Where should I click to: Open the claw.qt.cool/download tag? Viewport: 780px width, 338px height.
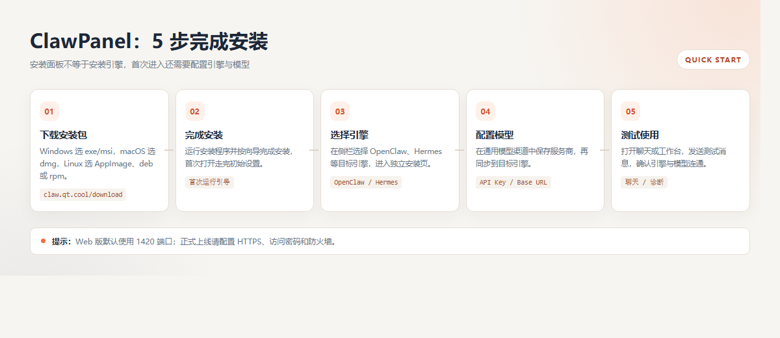[x=83, y=194]
